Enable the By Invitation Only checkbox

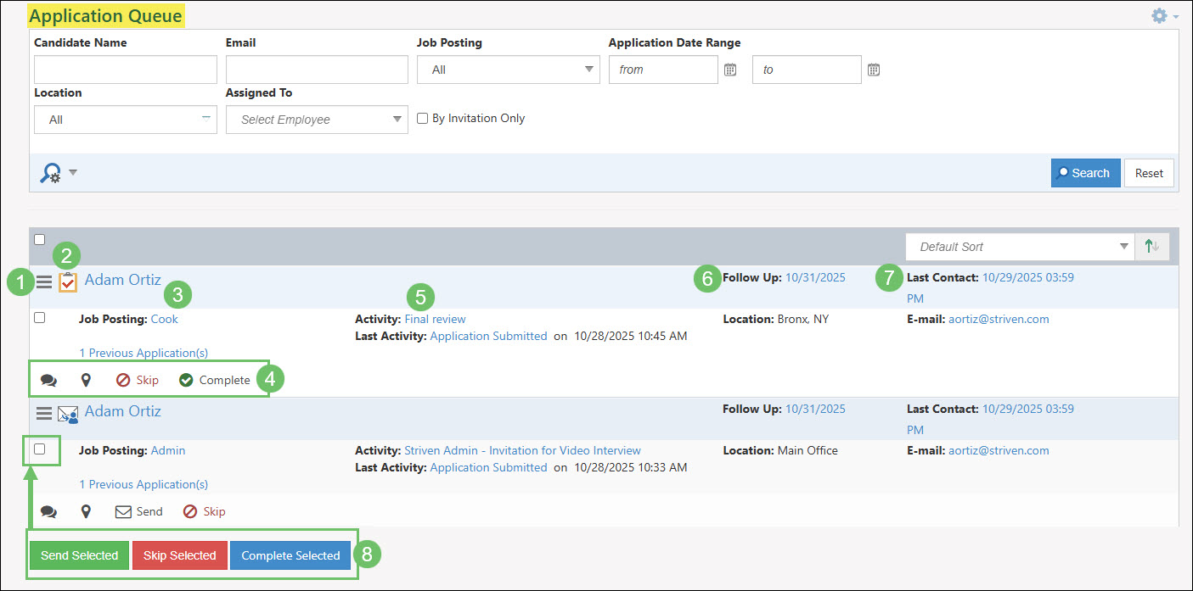point(422,119)
